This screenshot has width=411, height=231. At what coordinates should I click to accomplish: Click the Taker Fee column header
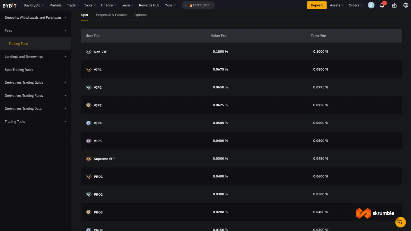click(x=318, y=36)
